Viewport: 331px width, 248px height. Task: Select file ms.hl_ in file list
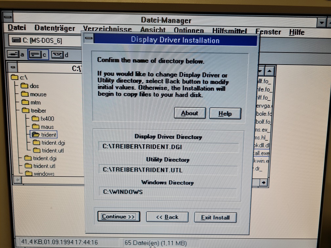(x=261, y=137)
